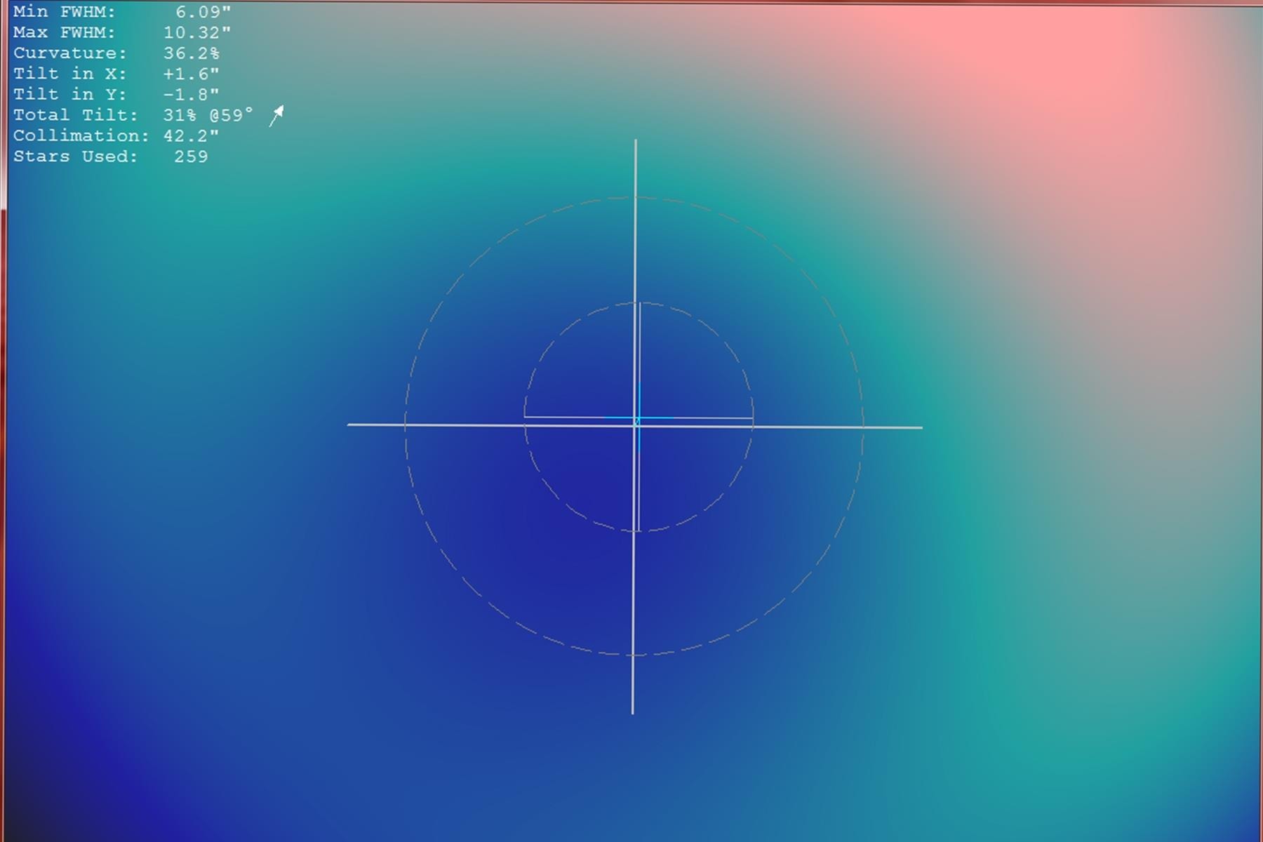Select the Min FWHM 6.09" readout

(121, 12)
